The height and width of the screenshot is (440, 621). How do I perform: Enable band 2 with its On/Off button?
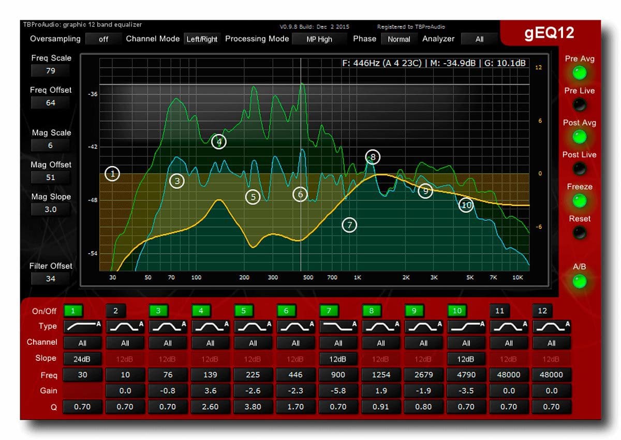point(116,311)
